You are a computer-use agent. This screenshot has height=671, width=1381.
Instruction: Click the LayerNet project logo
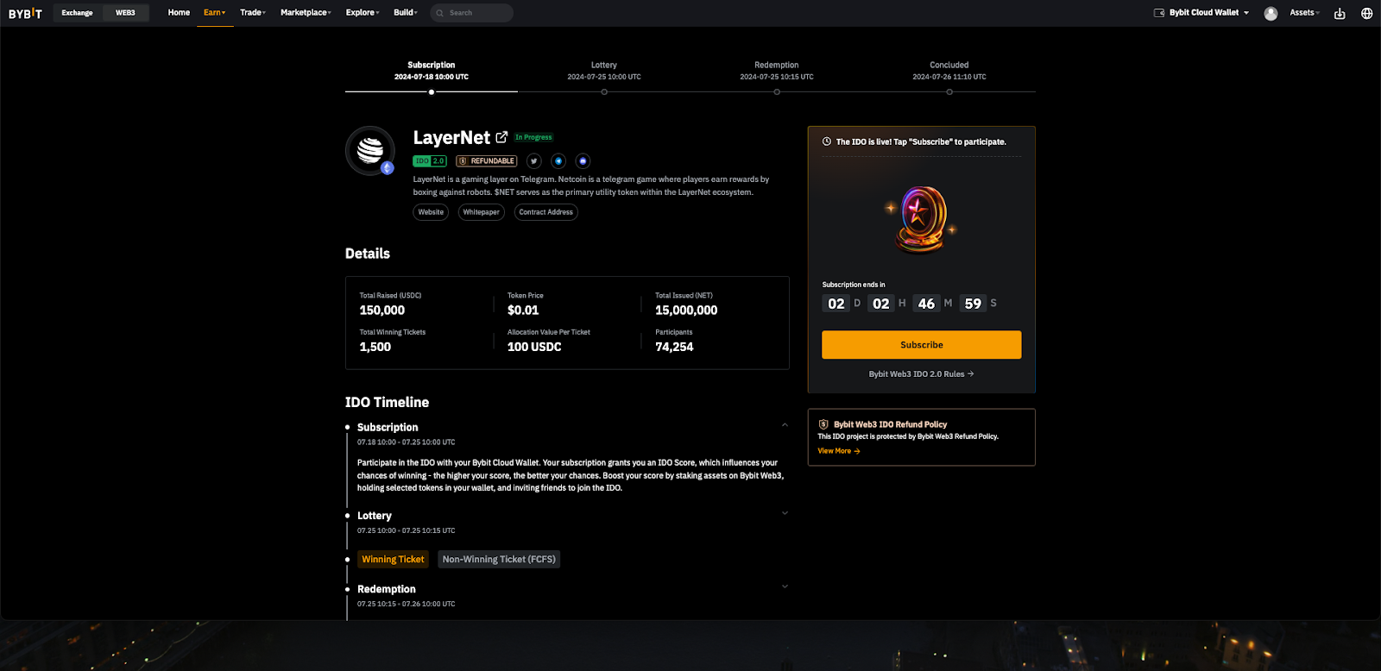click(370, 150)
